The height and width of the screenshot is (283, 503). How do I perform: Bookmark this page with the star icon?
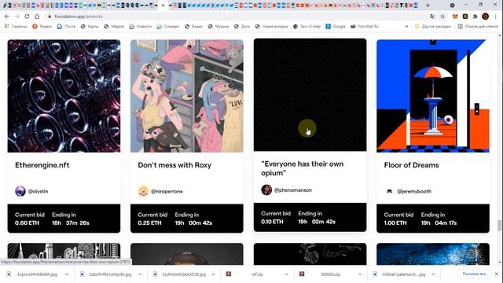(442, 17)
